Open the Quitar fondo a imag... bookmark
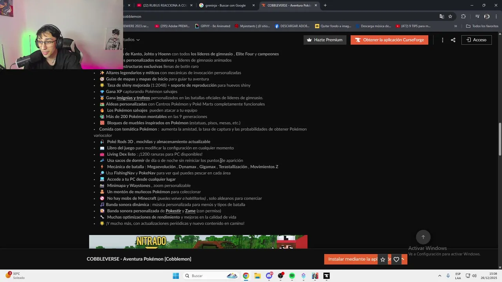Screen dimensions: 502x282 333,26
